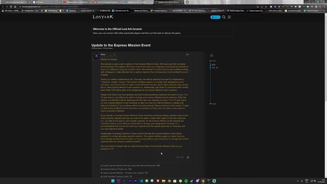Screen dimensions: 327x184
Task: Open the topic title "Update to the Express Mission Event"
Action: 121,45
